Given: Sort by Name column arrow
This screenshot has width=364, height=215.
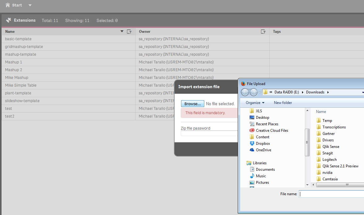Looking at the screenshot, I should (122, 31).
